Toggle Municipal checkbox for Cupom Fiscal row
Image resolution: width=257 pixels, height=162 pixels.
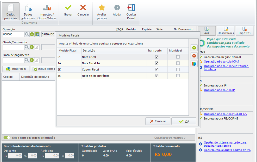click(178, 70)
